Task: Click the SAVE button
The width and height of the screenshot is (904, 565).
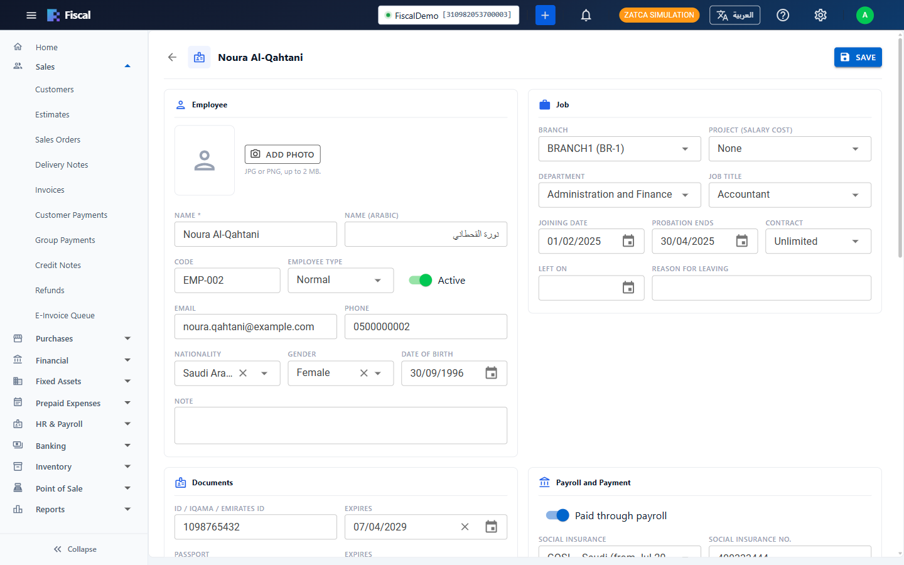Action: [x=858, y=57]
